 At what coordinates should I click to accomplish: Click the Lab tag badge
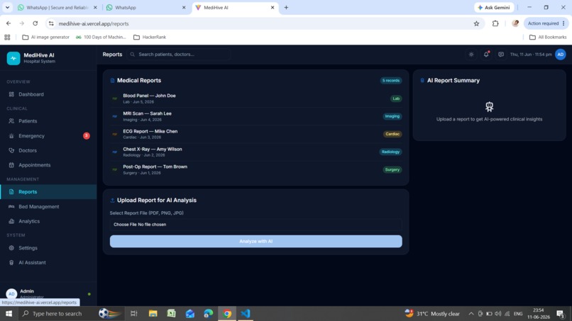pos(396,98)
